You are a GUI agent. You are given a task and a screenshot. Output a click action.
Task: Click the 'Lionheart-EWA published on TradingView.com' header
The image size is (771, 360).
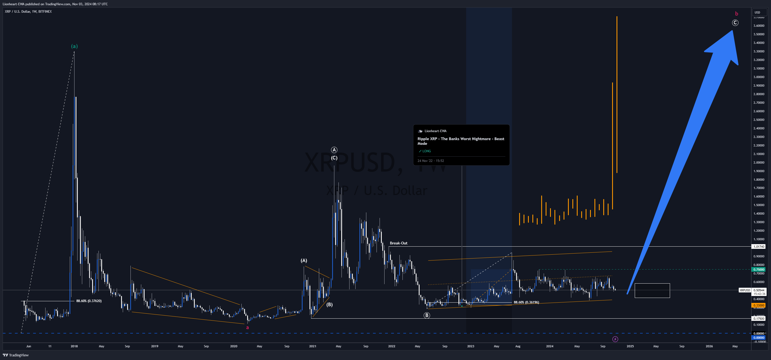pyautogui.click(x=55, y=4)
